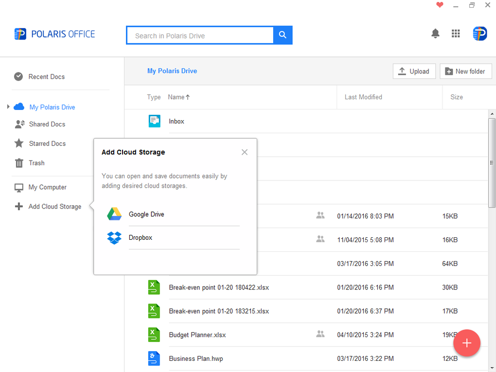The height and width of the screenshot is (372, 496).
Task: Click the Starred Docs star icon
Action: pyautogui.click(x=19, y=143)
